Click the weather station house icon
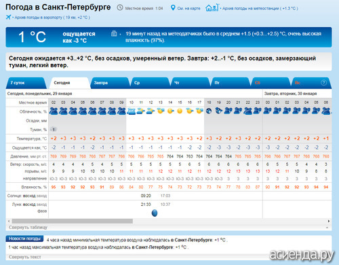The width and height of the screenshot is (339, 265). [212, 7]
